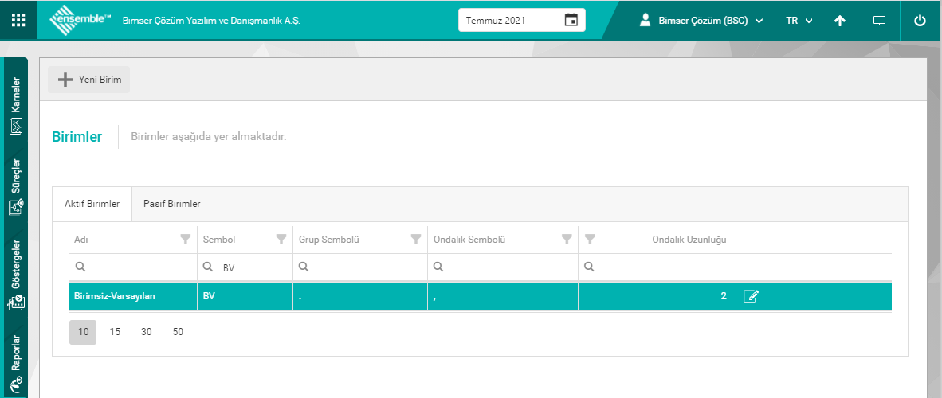Open the filter icon for Adı column
The width and height of the screenshot is (942, 398).
(x=186, y=239)
